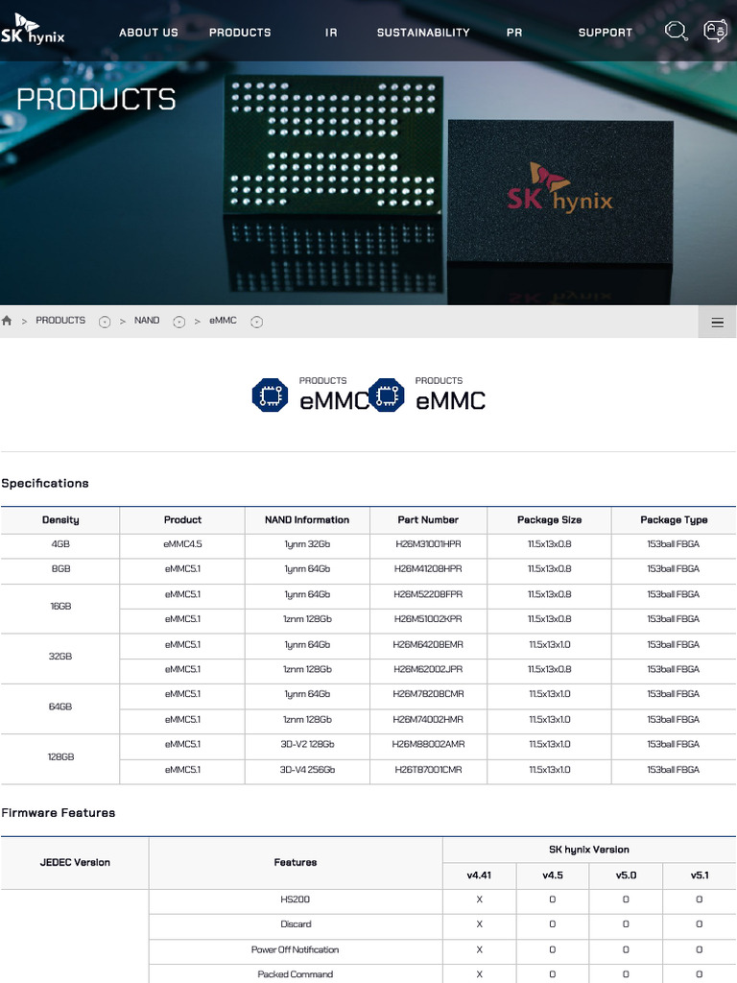Open the PRODUCTS navigation menu
The image size is (737, 983).
click(x=240, y=33)
